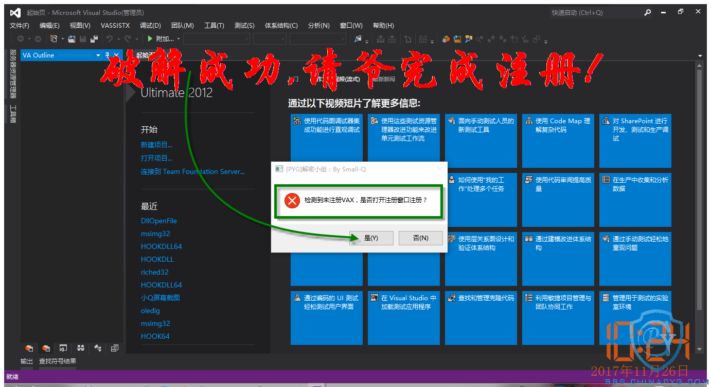Click the search icon in Quick Launch
Viewport: 711px width, 387px height.
click(x=648, y=13)
